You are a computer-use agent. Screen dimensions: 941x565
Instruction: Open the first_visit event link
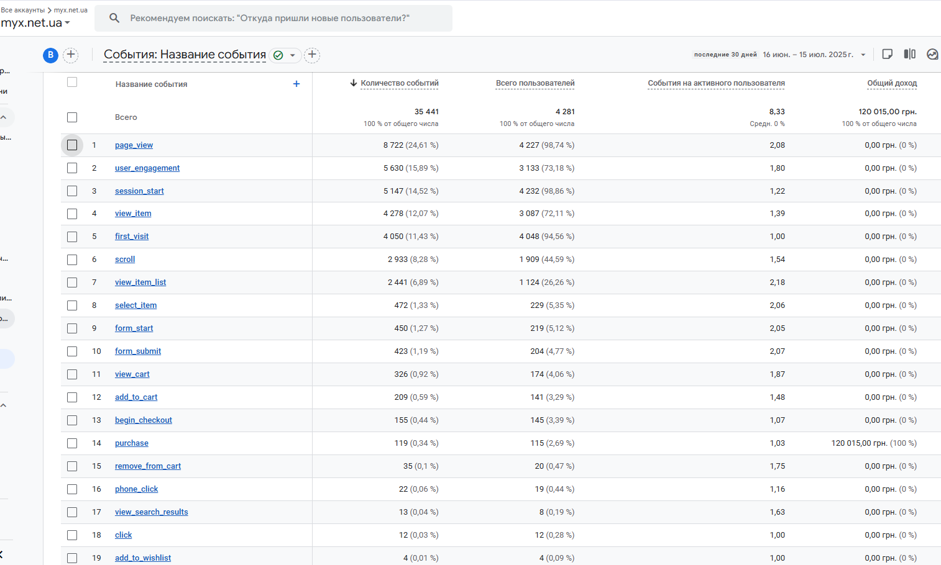coord(132,237)
